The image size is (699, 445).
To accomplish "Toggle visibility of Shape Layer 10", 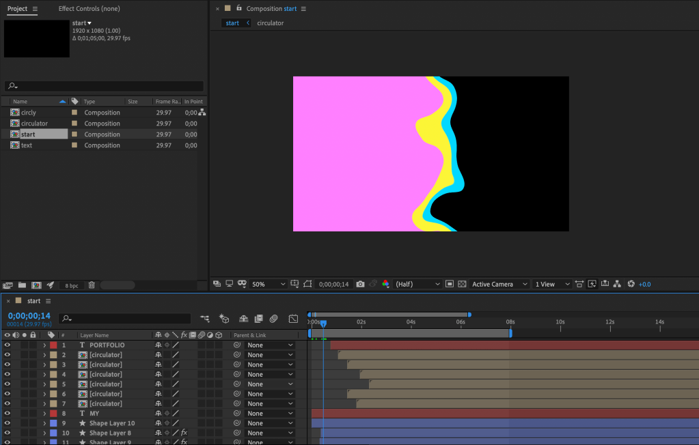I will click(8, 423).
